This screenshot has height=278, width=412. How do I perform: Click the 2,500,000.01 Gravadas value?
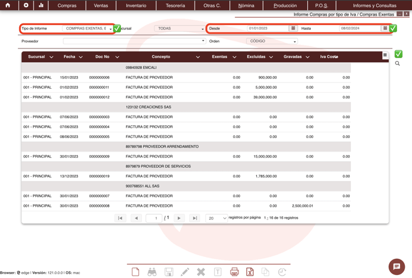[x=302, y=206]
